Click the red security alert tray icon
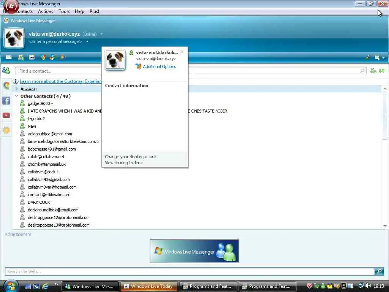The width and height of the screenshot is (389, 292). coord(309,286)
